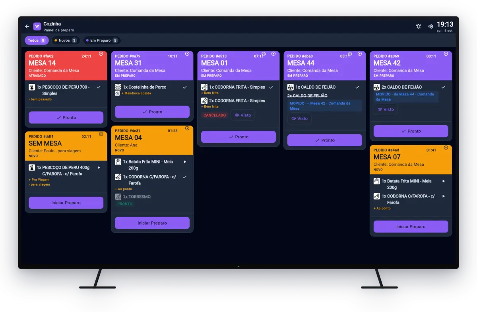Acknowledge cancelled item with Visto on MESA 01
Image resolution: width=477 pixels, height=312 pixels.
pyautogui.click(x=242, y=115)
